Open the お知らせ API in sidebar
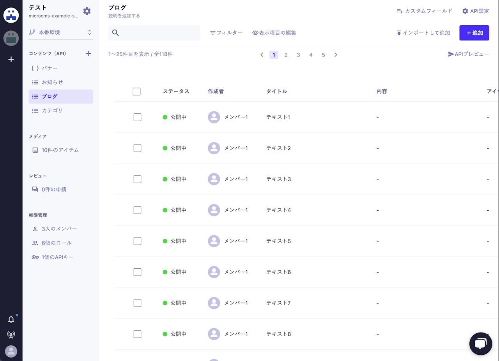 (52, 82)
